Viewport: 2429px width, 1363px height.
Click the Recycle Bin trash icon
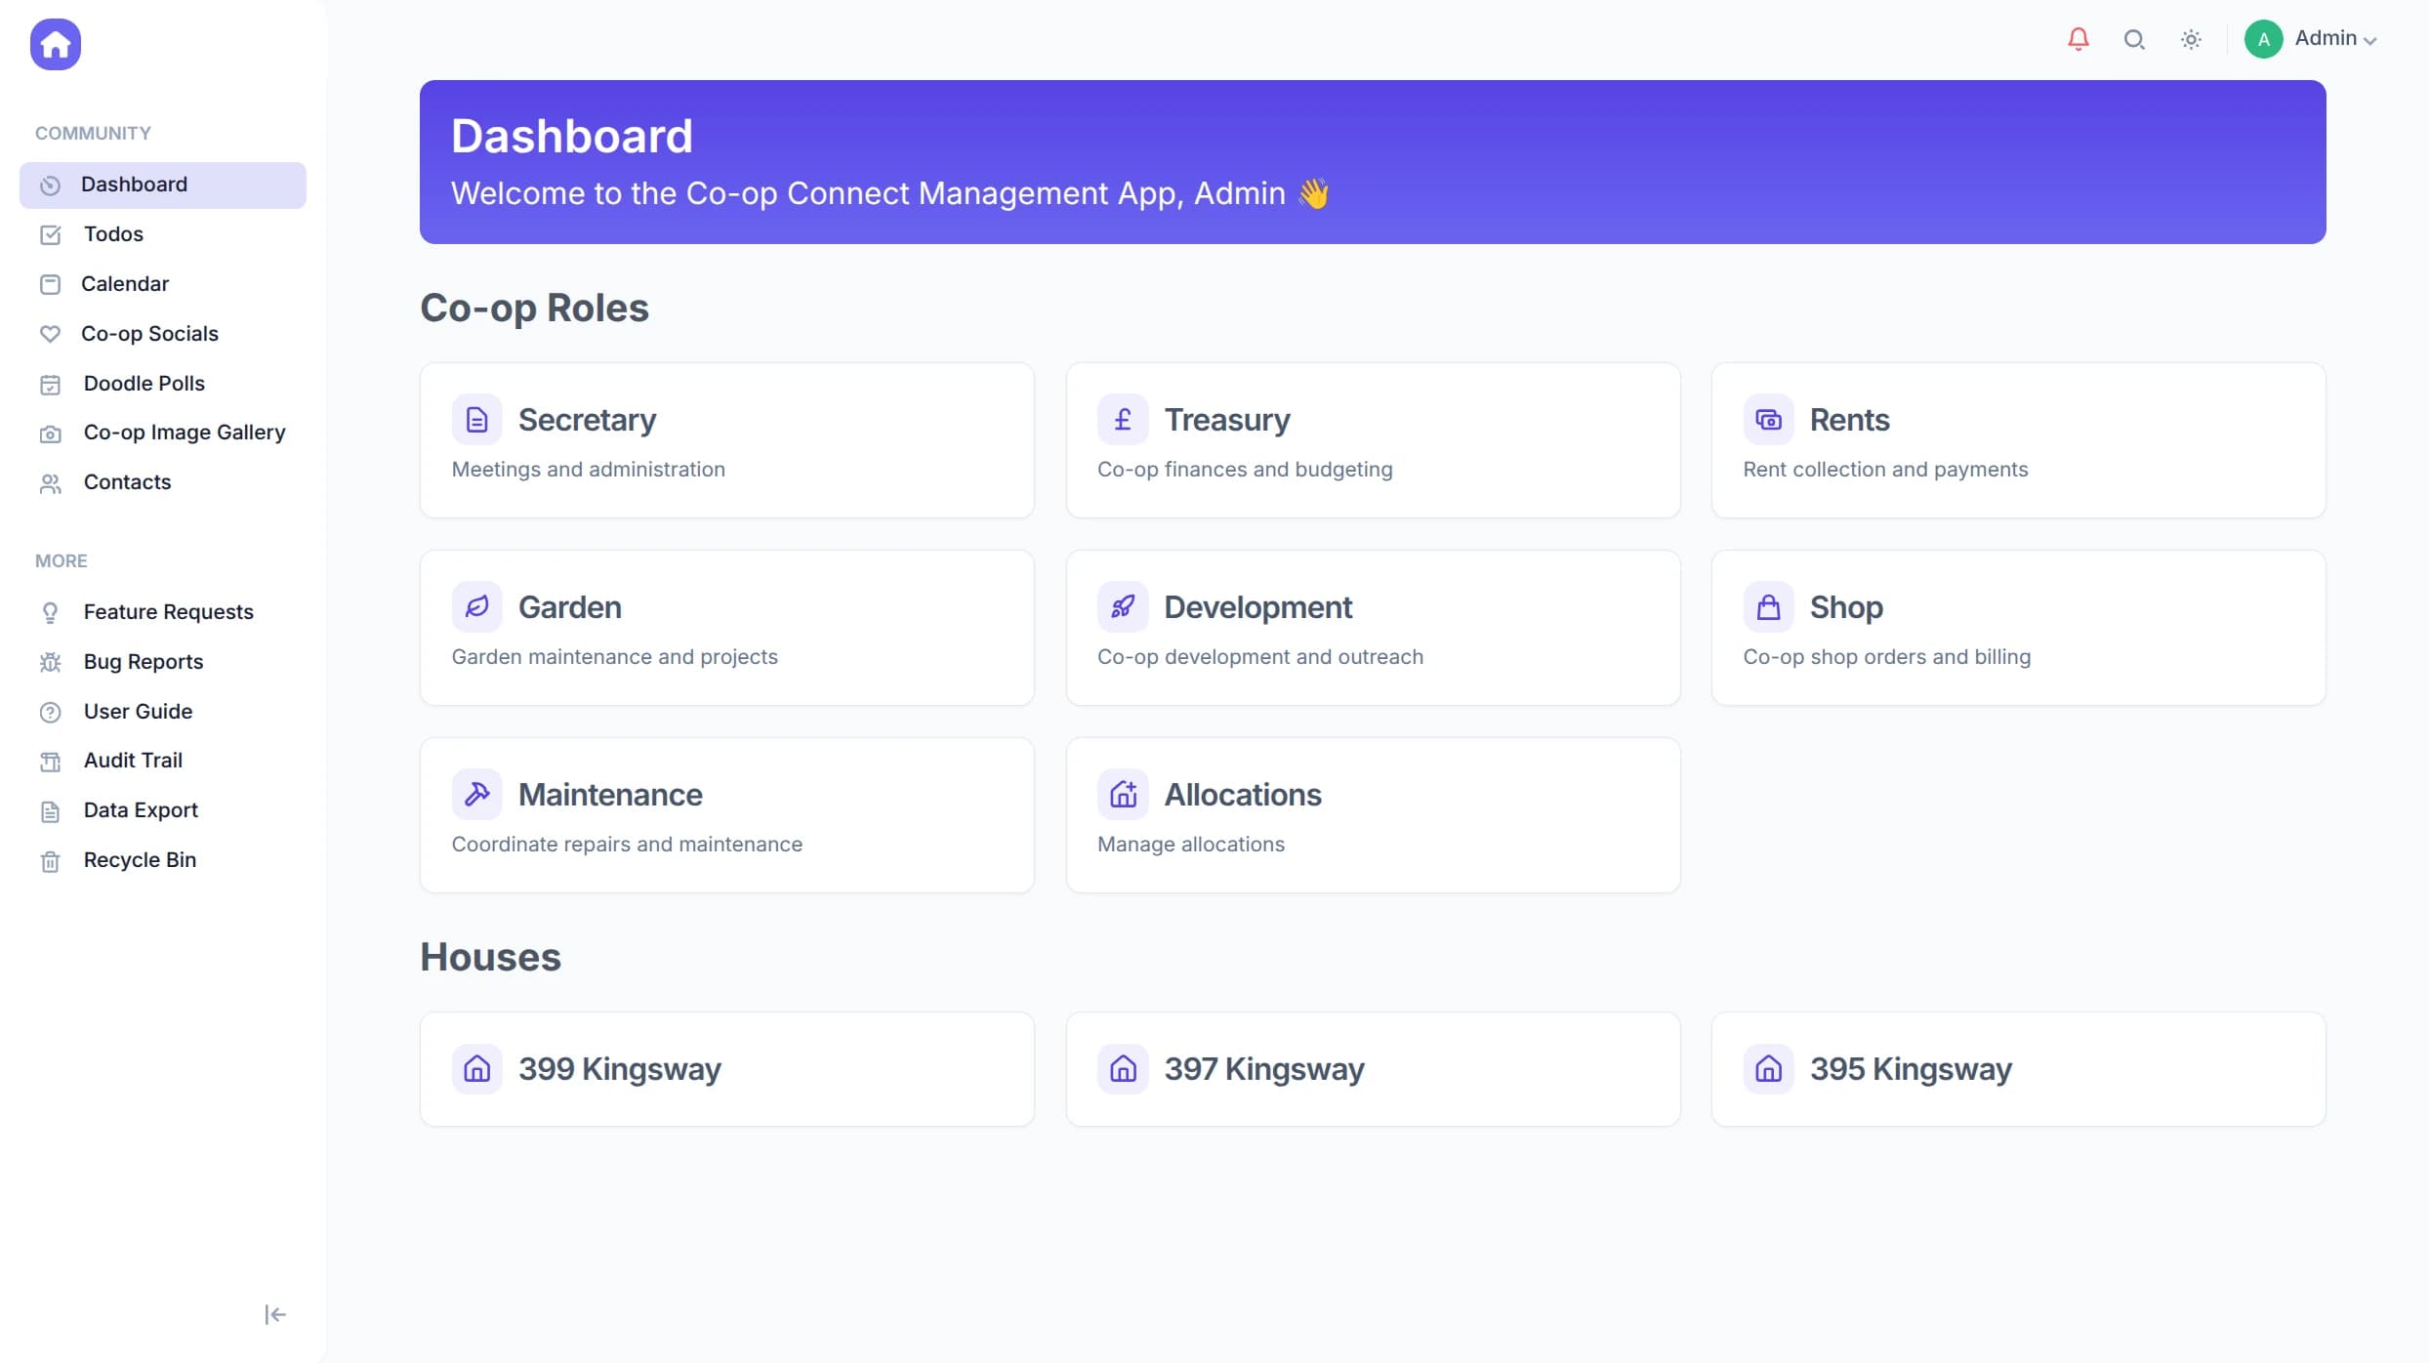[x=50, y=860]
